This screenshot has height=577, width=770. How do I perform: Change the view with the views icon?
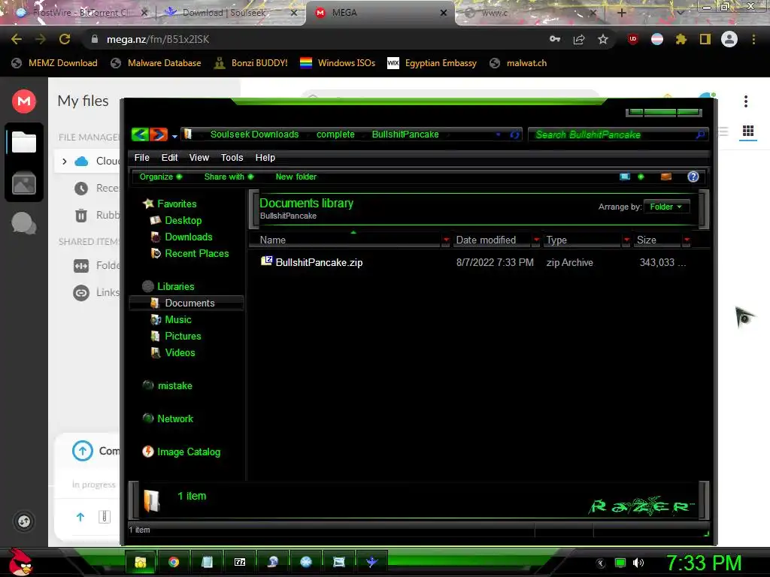coord(625,177)
